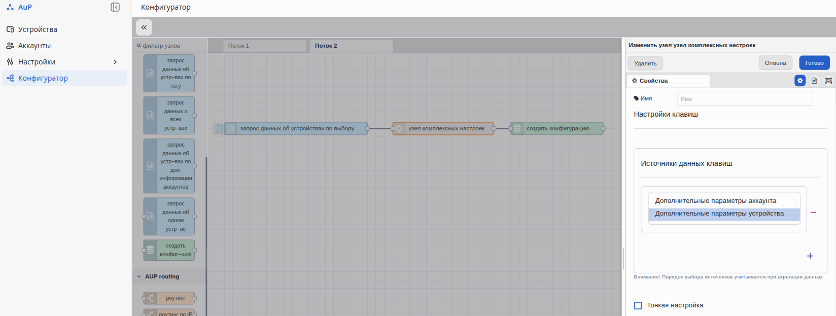
Task: Select the роутинг palette node
Action: pos(169,298)
